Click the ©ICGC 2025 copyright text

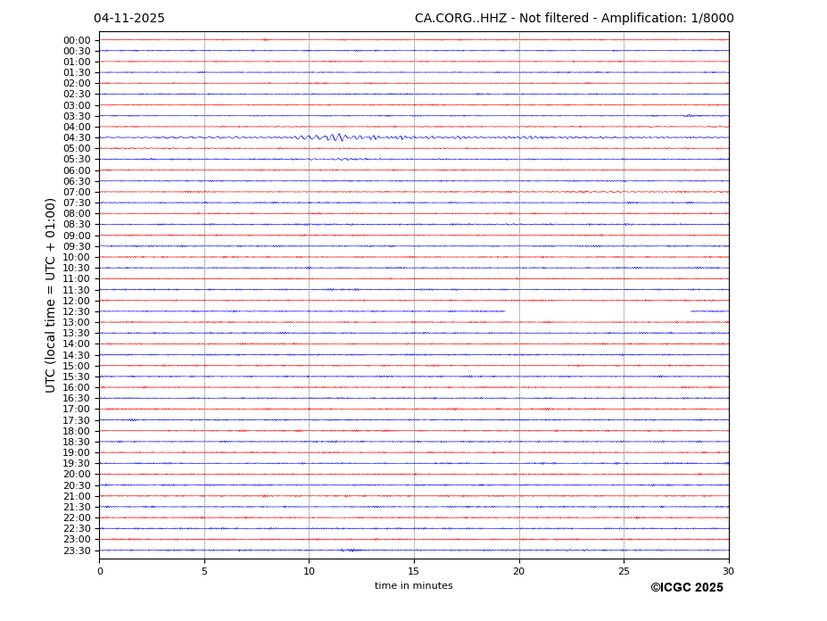point(686,588)
